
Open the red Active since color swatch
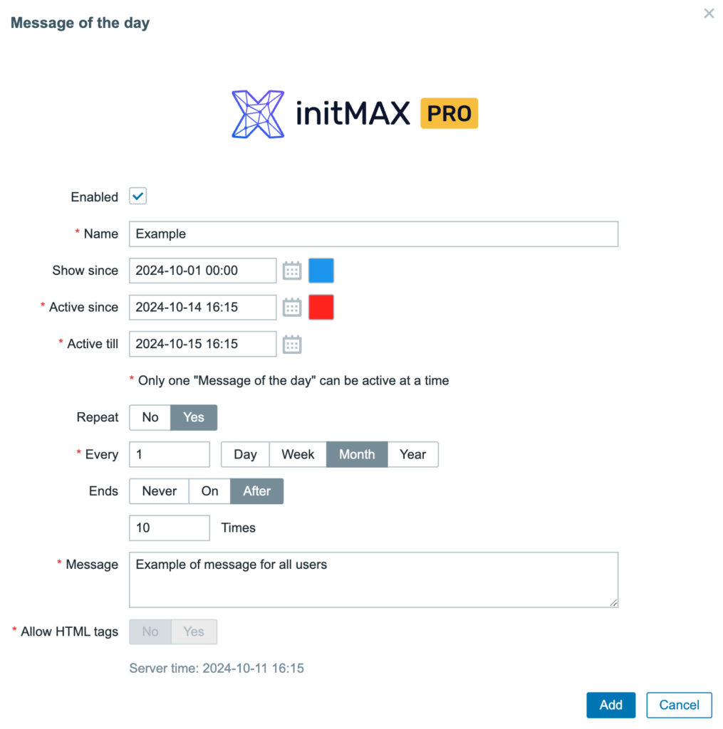point(321,308)
